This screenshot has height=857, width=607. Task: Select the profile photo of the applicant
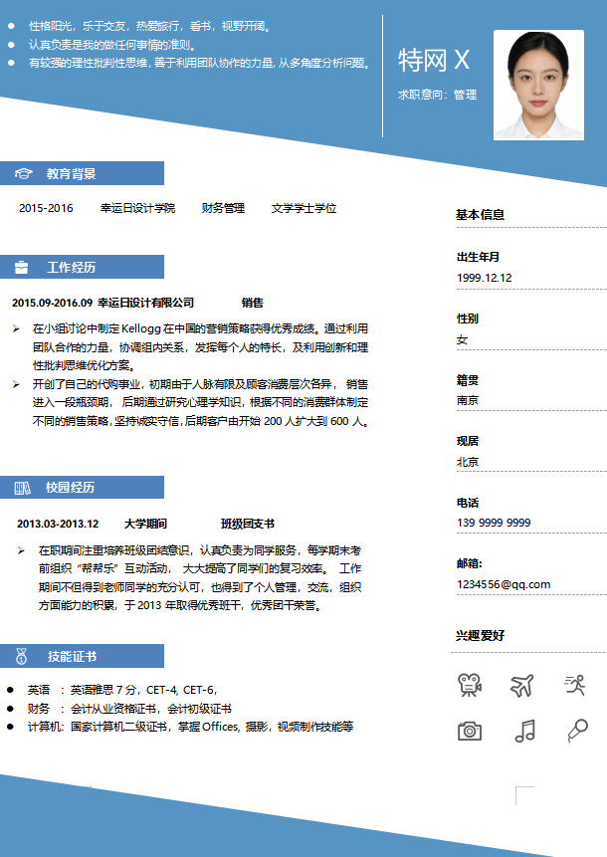538,86
